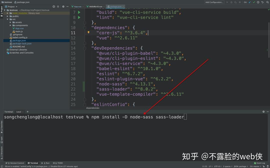Change LF line separator in status bar
The height and width of the screenshot is (168, 270).
(210, 166)
